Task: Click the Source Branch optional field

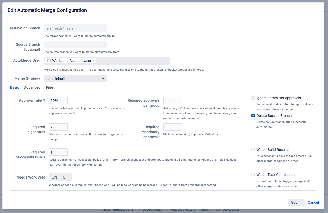Action: tap(75, 44)
